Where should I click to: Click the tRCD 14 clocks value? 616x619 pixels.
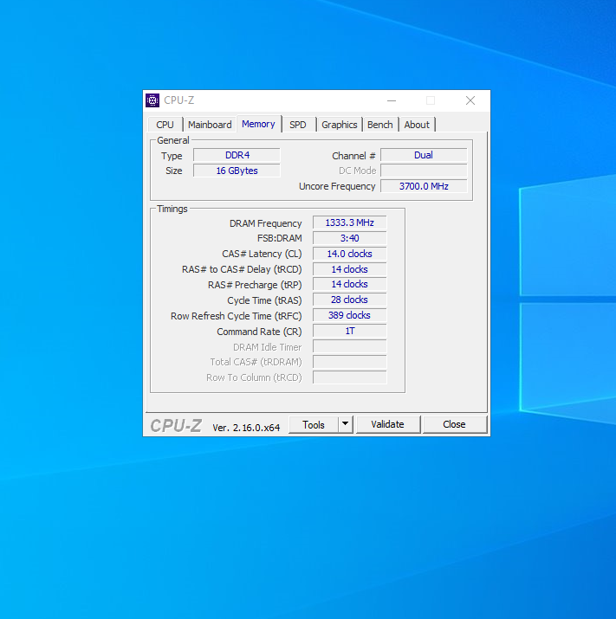click(350, 269)
